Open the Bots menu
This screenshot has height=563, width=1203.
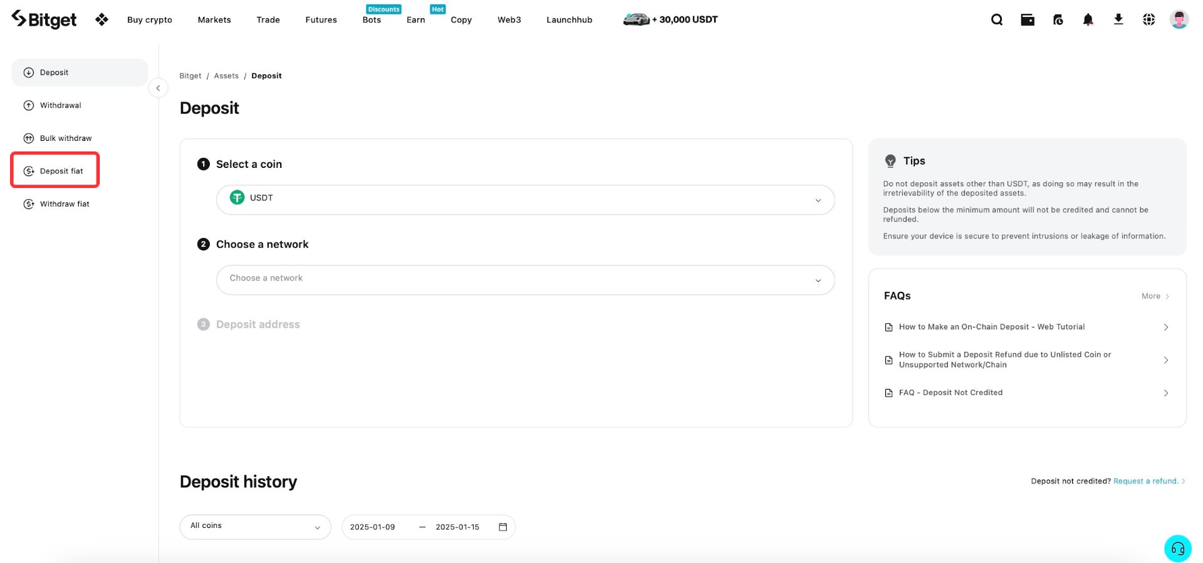click(372, 19)
